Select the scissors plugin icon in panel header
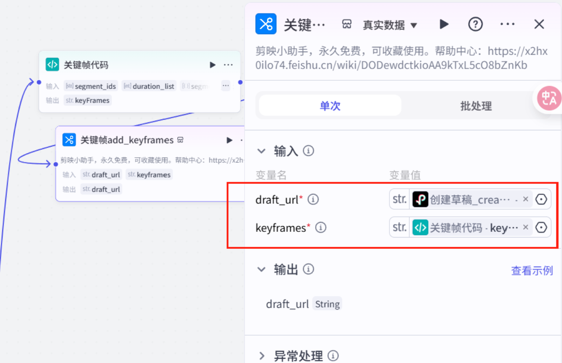 266,24
